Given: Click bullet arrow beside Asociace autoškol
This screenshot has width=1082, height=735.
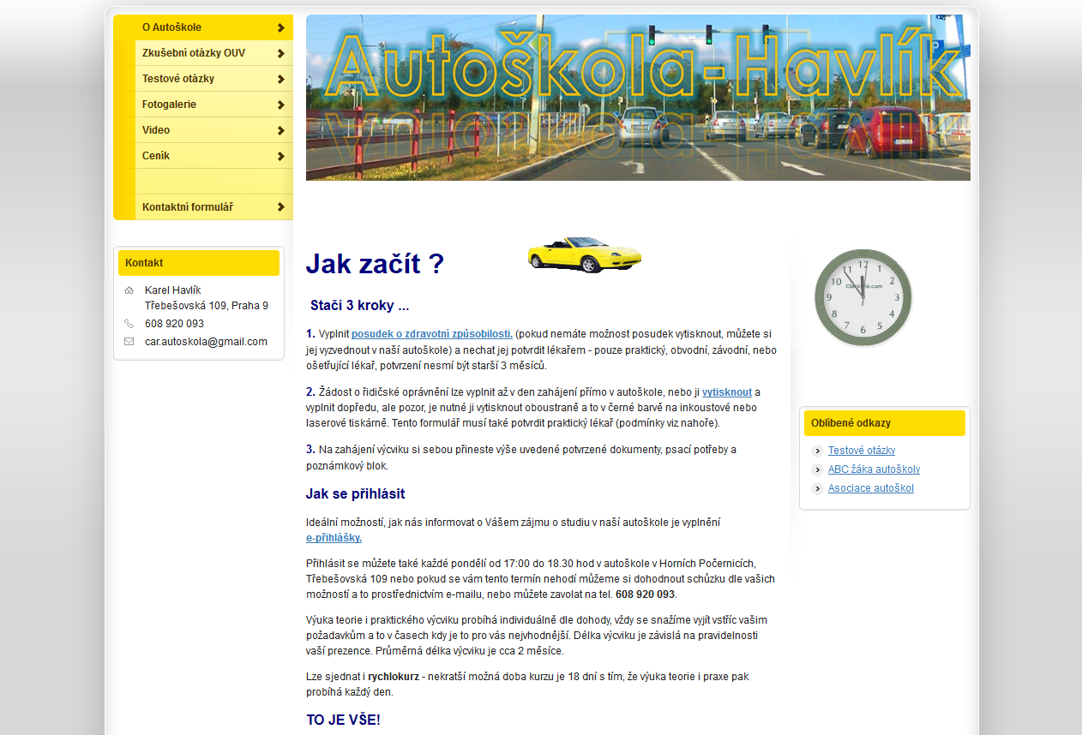Looking at the screenshot, I should pos(817,489).
